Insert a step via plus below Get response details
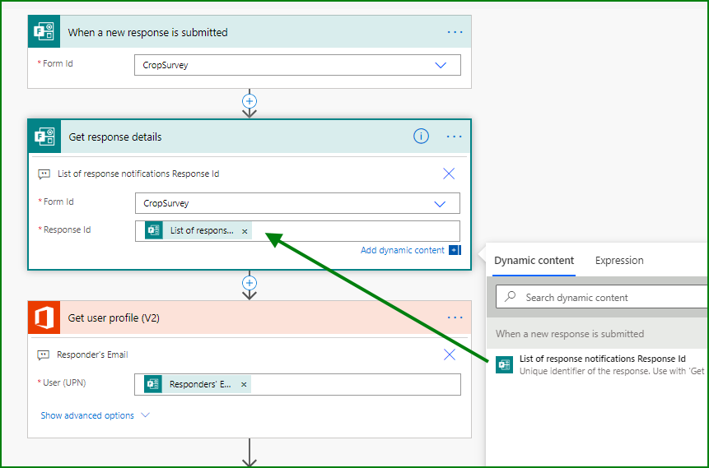Viewport: 709px width, 468px height. (x=250, y=283)
